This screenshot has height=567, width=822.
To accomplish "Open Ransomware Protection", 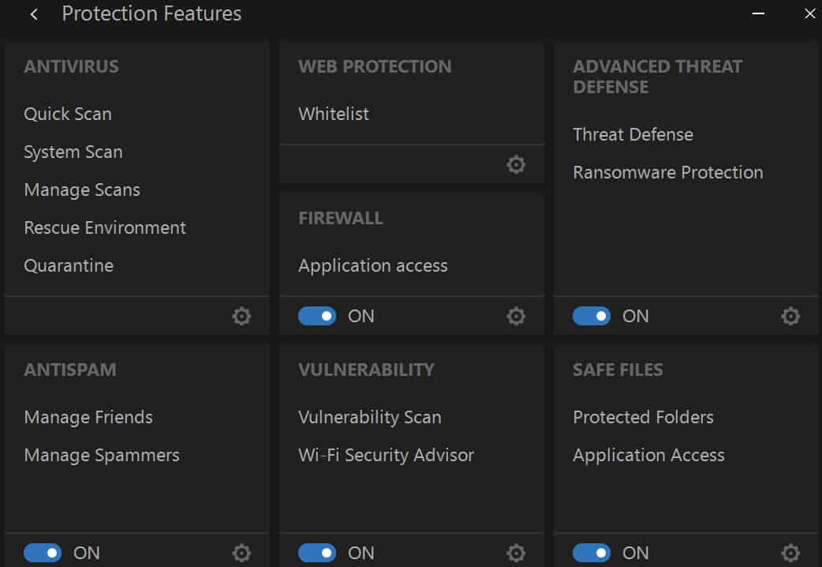I will click(x=668, y=172).
